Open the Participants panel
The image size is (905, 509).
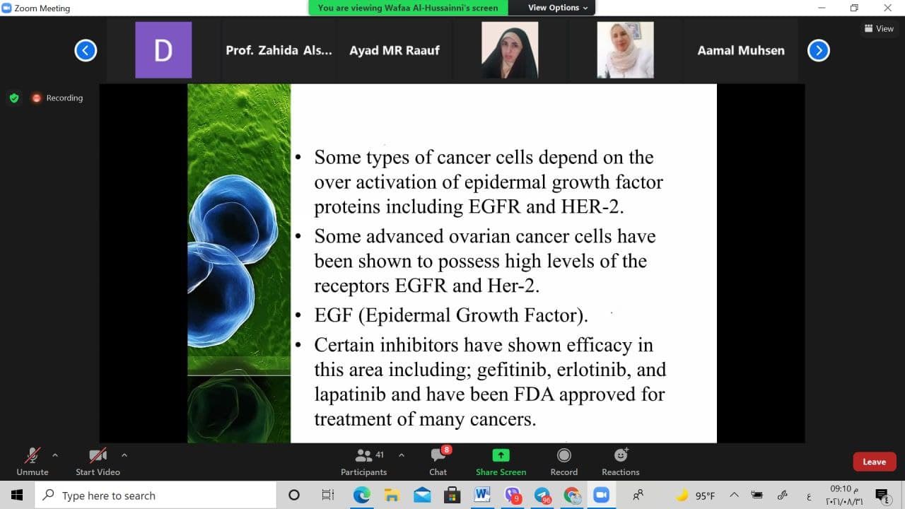[x=364, y=462]
